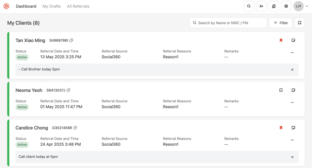Bookmark the Neoma Yeoh client card
The image size is (312, 168).
point(281,90)
